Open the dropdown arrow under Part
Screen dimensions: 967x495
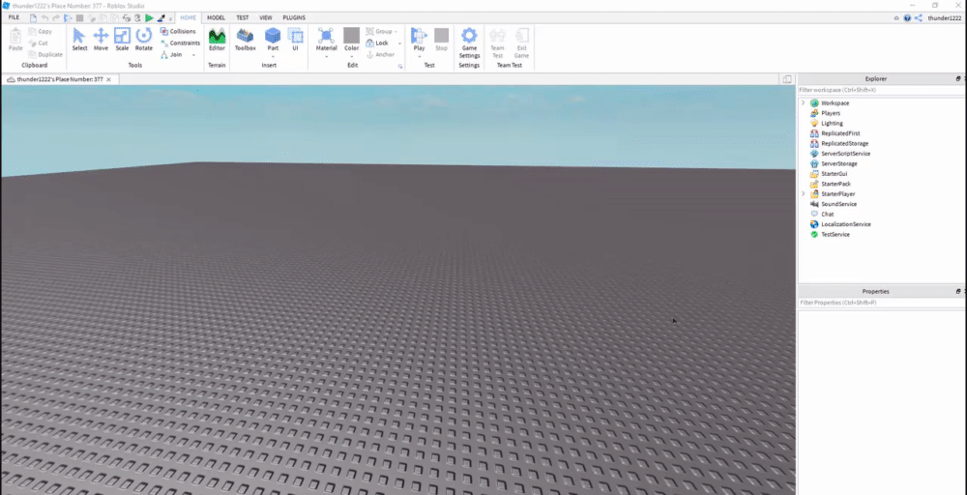(x=273, y=57)
